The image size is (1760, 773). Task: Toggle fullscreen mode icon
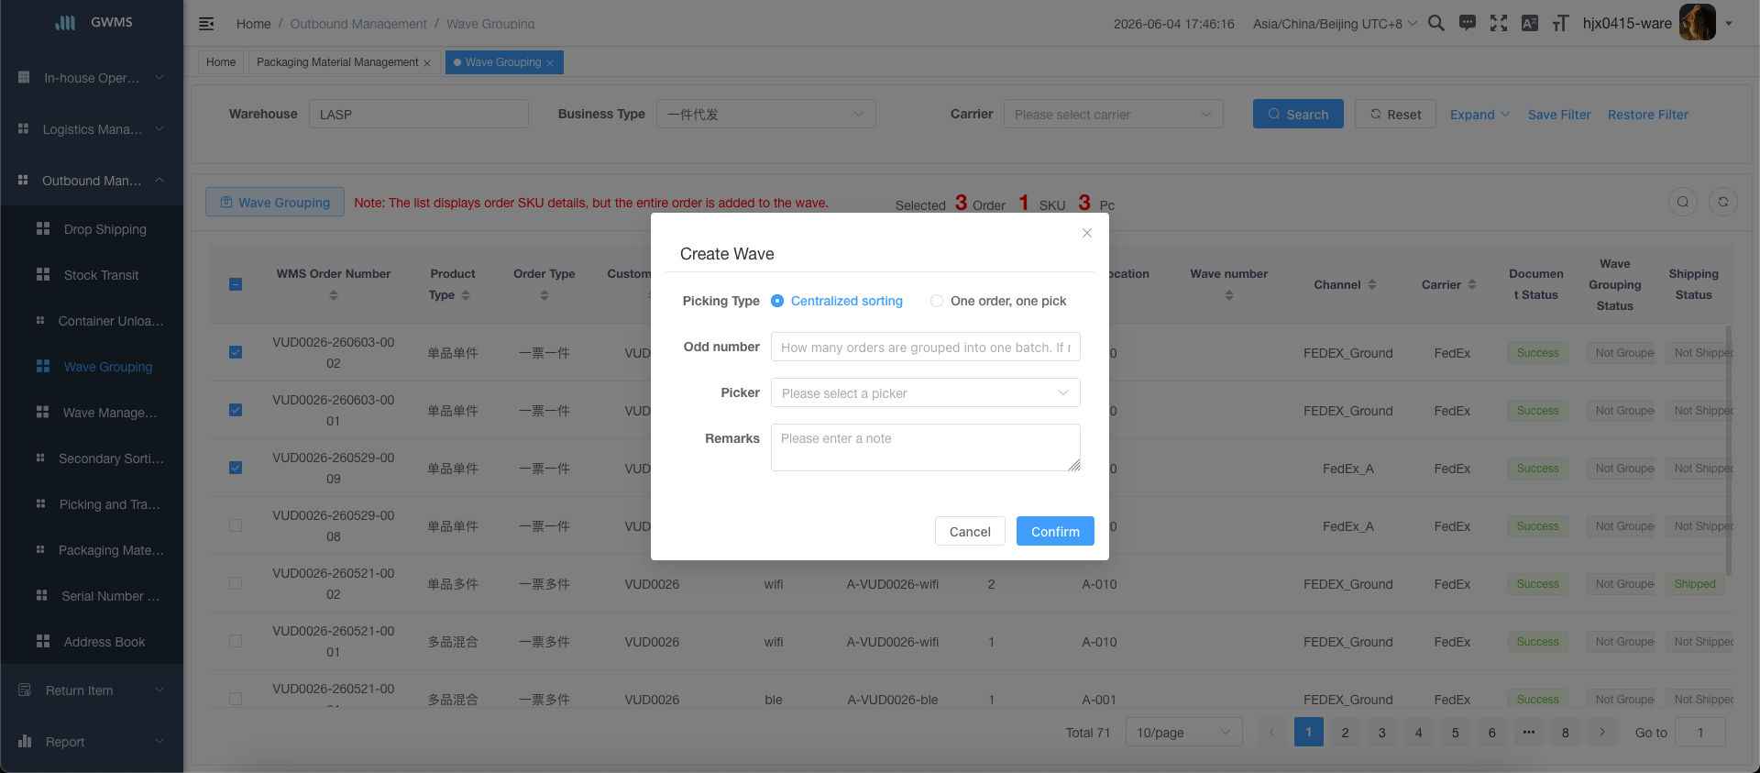(x=1499, y=23)
